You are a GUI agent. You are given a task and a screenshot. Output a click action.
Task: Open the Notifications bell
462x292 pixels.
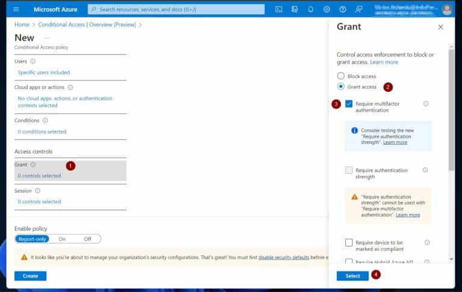(310, 10)
